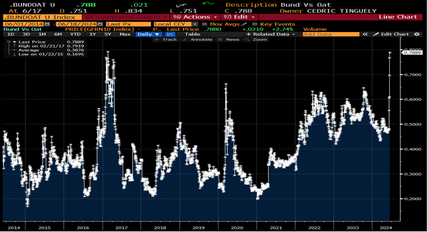Open the 97) Edit menu
The image size is (428, 232).
[x=239, y=17]
